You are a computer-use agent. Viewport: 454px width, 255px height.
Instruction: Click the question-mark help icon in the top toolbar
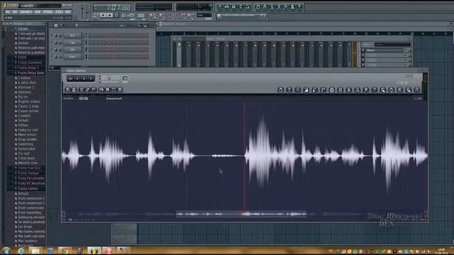299,6
